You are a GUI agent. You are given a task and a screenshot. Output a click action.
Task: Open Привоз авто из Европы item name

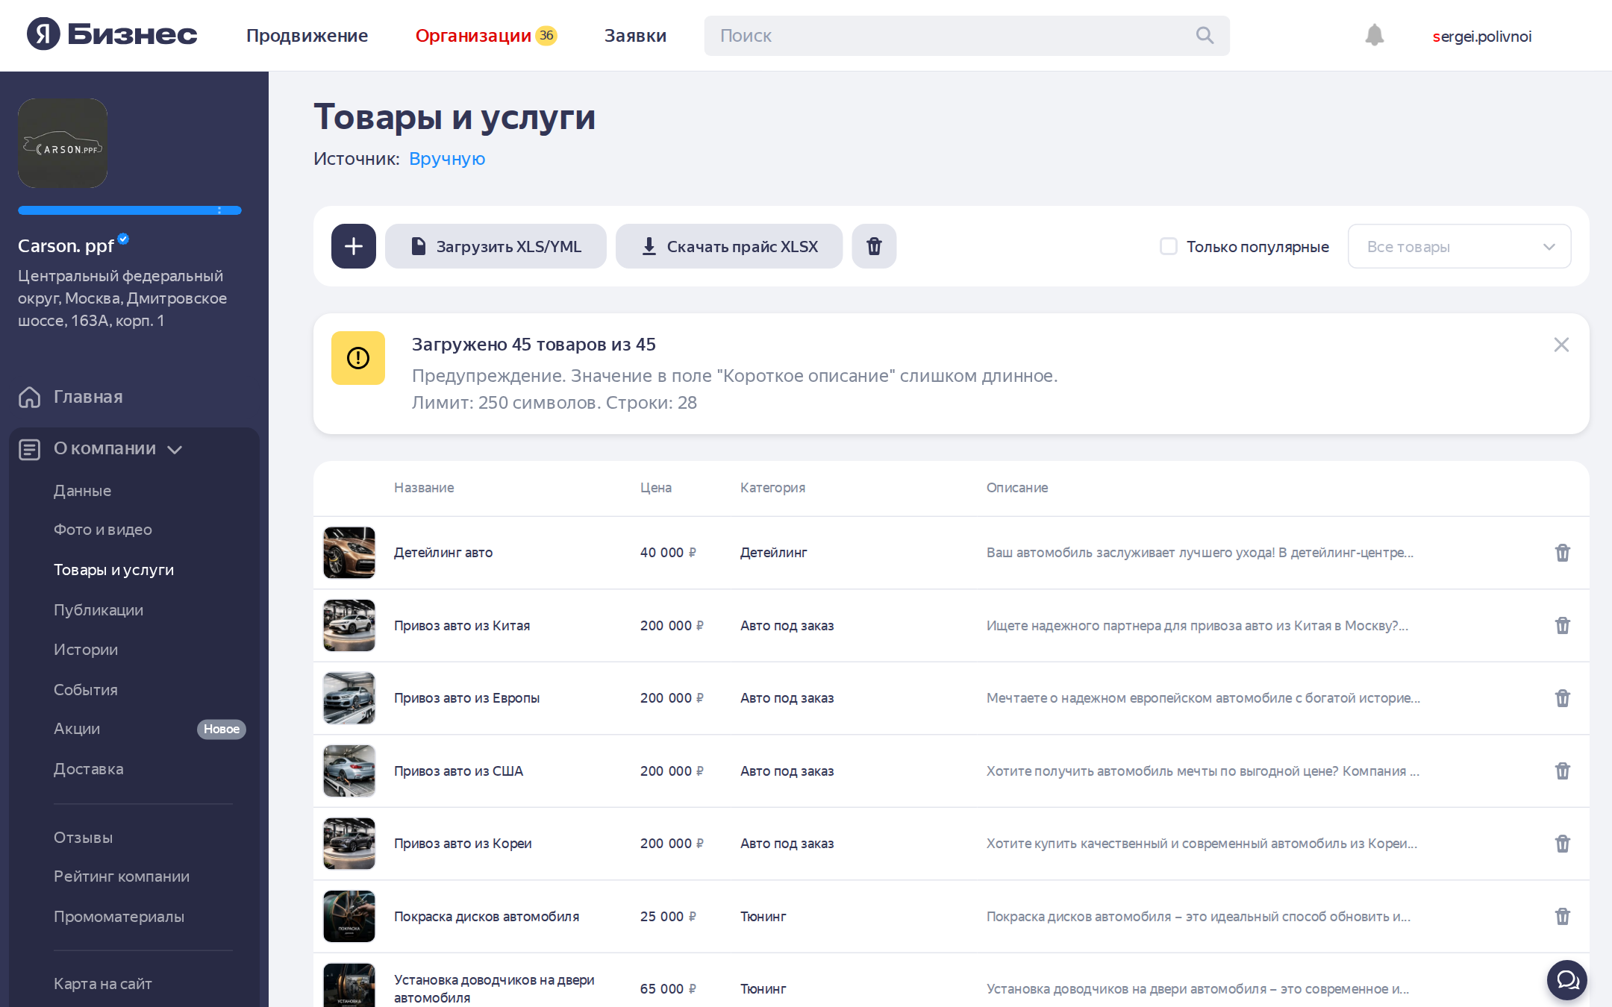(x=466, y=698)
